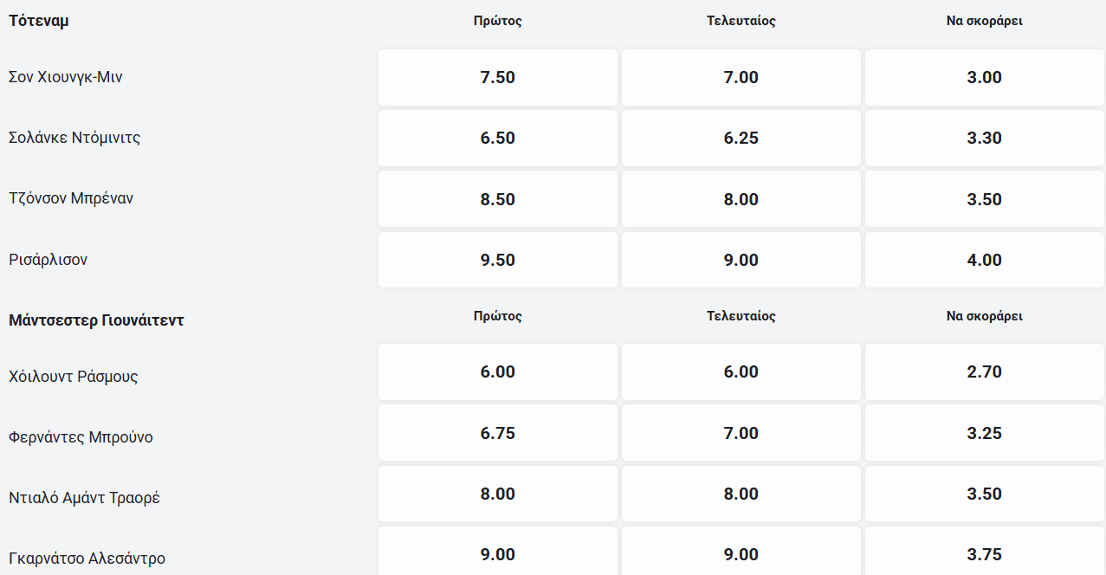Click the player name Χόιλουντ Ράσμους

tap(74, 377)
